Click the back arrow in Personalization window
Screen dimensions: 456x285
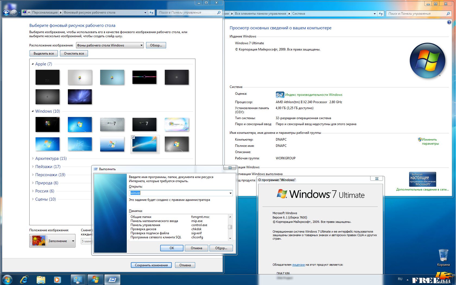click(x=6, y=12)
